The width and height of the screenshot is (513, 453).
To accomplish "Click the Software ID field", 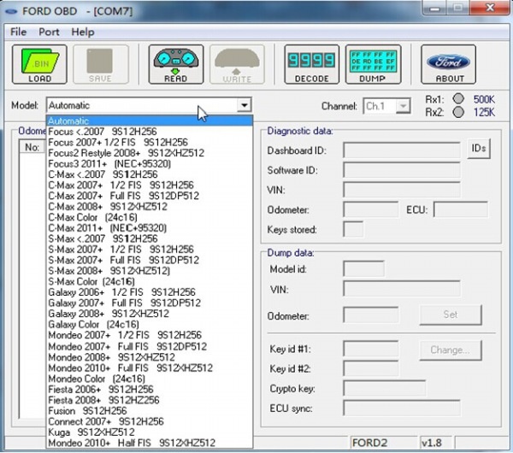I will click(402, 170).
